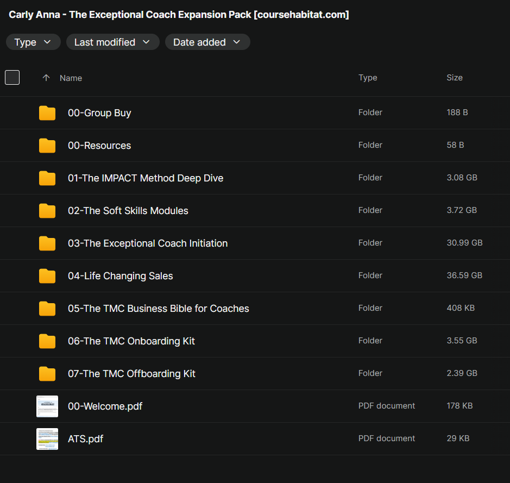
Task: Click the 3.55 GB size value
Action: tap(462, 340)
